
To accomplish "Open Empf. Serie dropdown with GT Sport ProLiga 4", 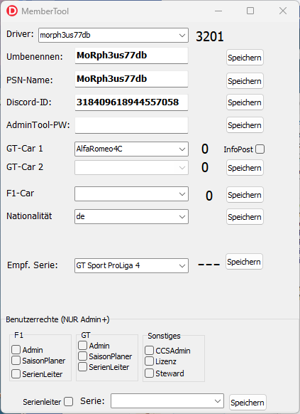I will coord(131,265).
